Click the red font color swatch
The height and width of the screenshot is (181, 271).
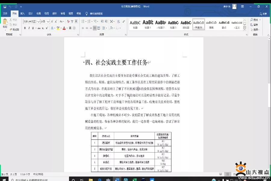point(64,28)
